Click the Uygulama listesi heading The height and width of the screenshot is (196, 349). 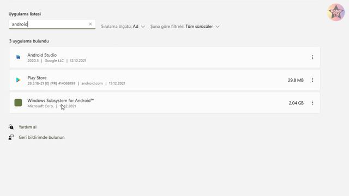(x=25, y=14)
